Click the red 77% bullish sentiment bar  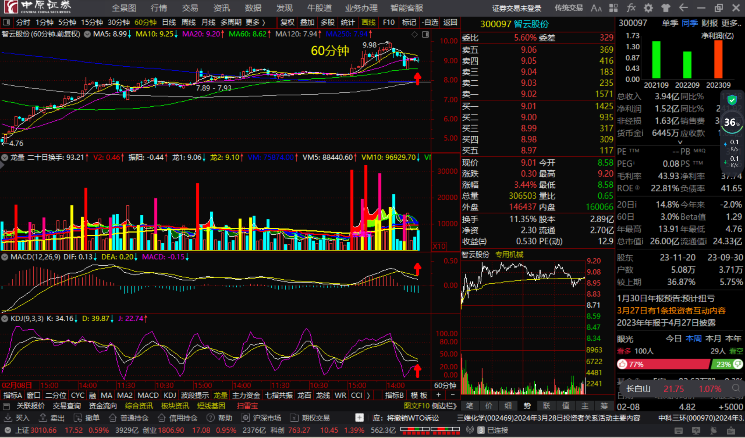tap(663, 364)
